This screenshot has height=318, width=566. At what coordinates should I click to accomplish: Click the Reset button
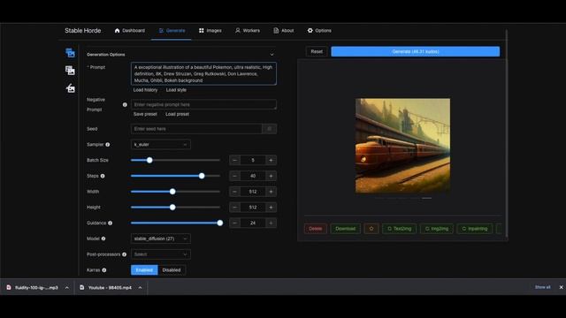click(317, 51)
